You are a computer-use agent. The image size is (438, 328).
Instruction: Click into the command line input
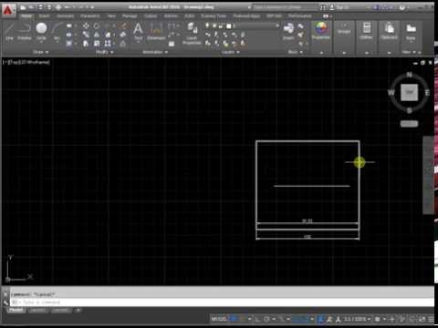click(x=222, y=302)
